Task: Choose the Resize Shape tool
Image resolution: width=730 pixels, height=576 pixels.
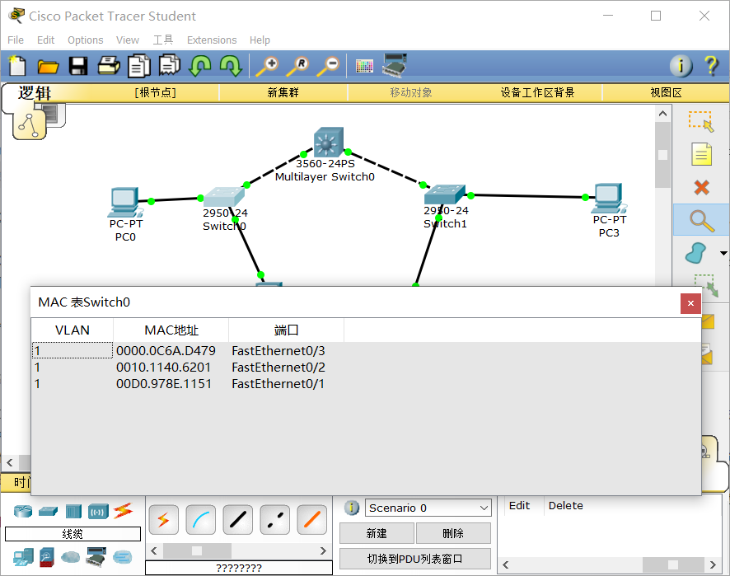Action: [706, 283]
